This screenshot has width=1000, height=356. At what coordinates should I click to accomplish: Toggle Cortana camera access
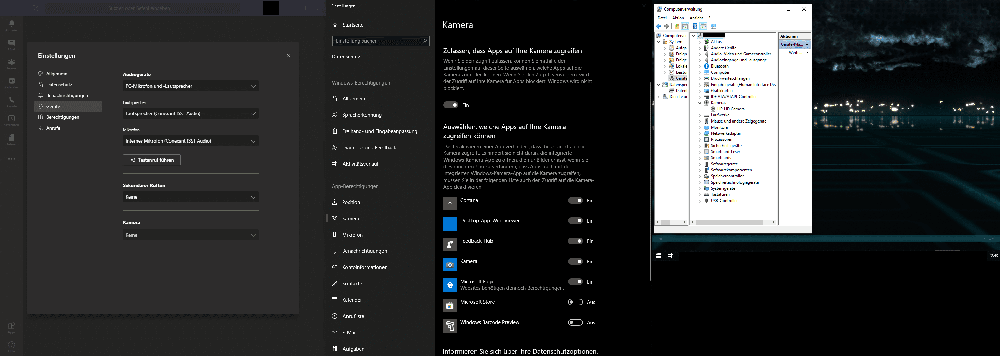click(575, 201)
